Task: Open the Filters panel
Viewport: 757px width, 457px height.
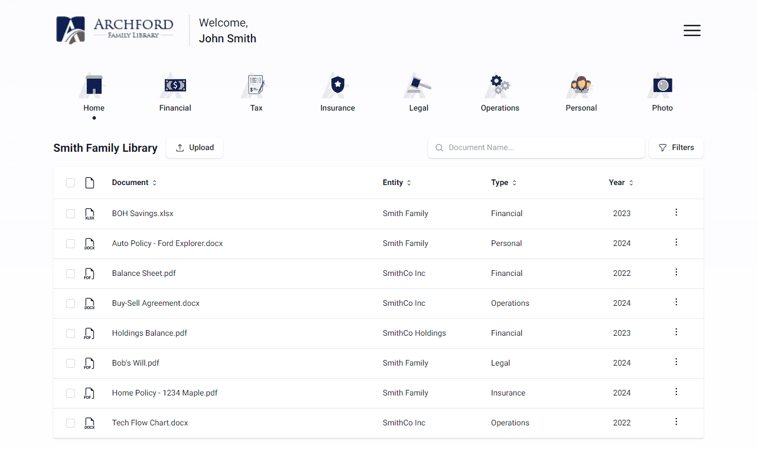Action: coord(676,147)
